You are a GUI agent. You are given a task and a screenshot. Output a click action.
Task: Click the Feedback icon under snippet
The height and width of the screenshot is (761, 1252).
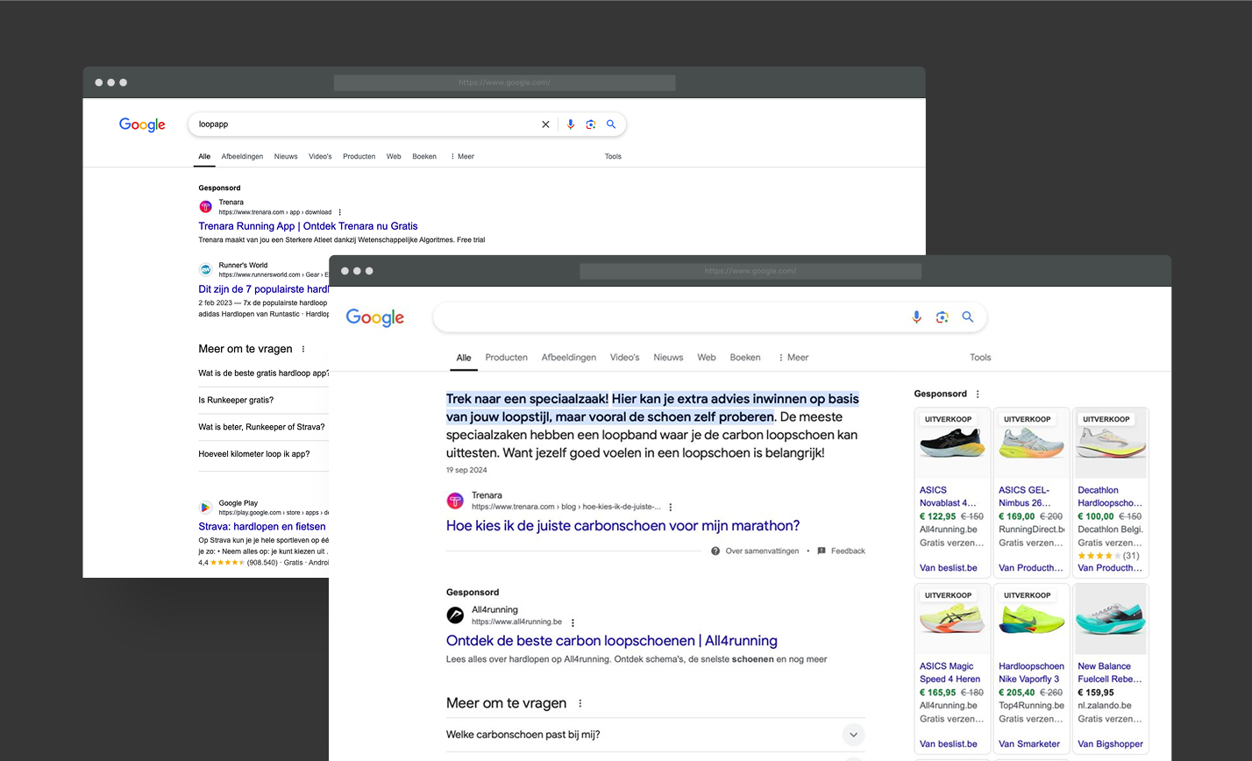[x=822, y=551]
